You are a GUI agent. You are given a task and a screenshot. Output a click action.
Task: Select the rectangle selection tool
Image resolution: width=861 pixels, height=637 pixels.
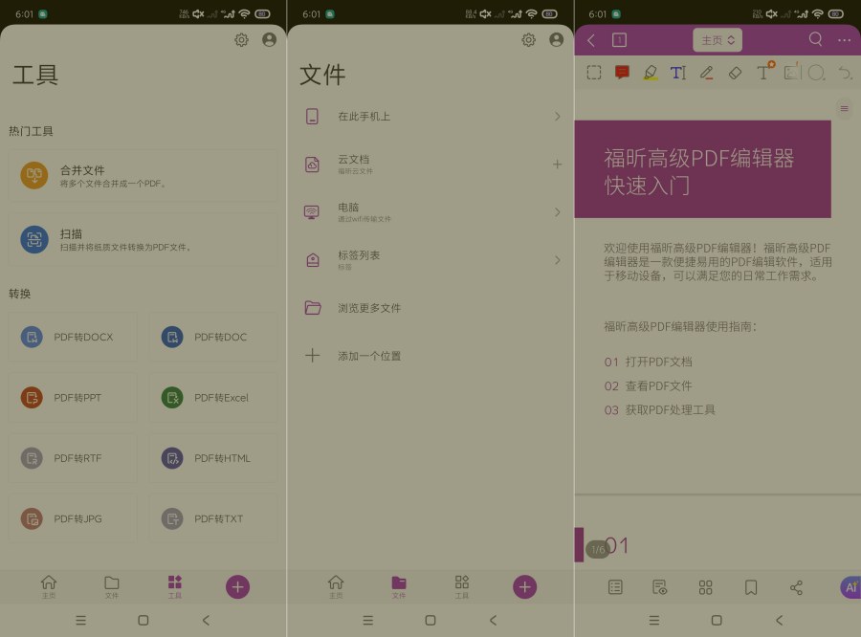tap(593, 73)
